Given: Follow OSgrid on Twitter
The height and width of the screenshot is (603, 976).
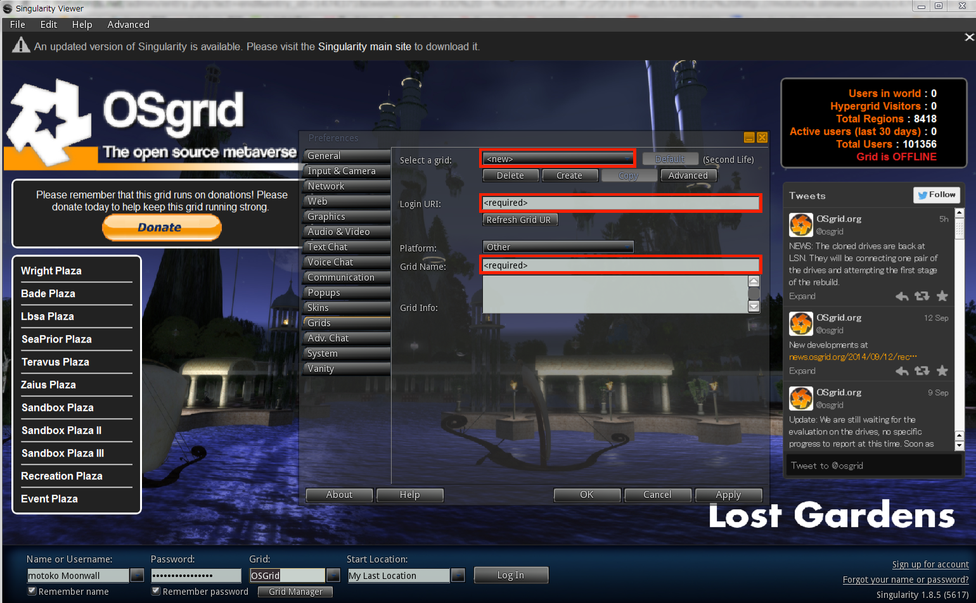Looking at the screenshot, I should tap(936, 195).
